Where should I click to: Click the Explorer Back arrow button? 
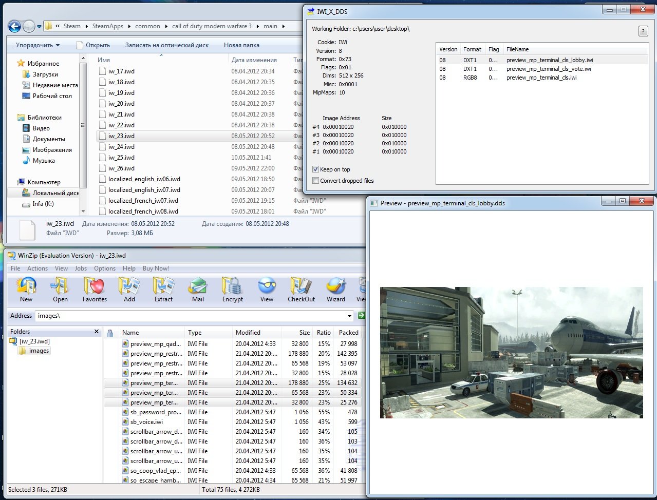tap(14, 26)
